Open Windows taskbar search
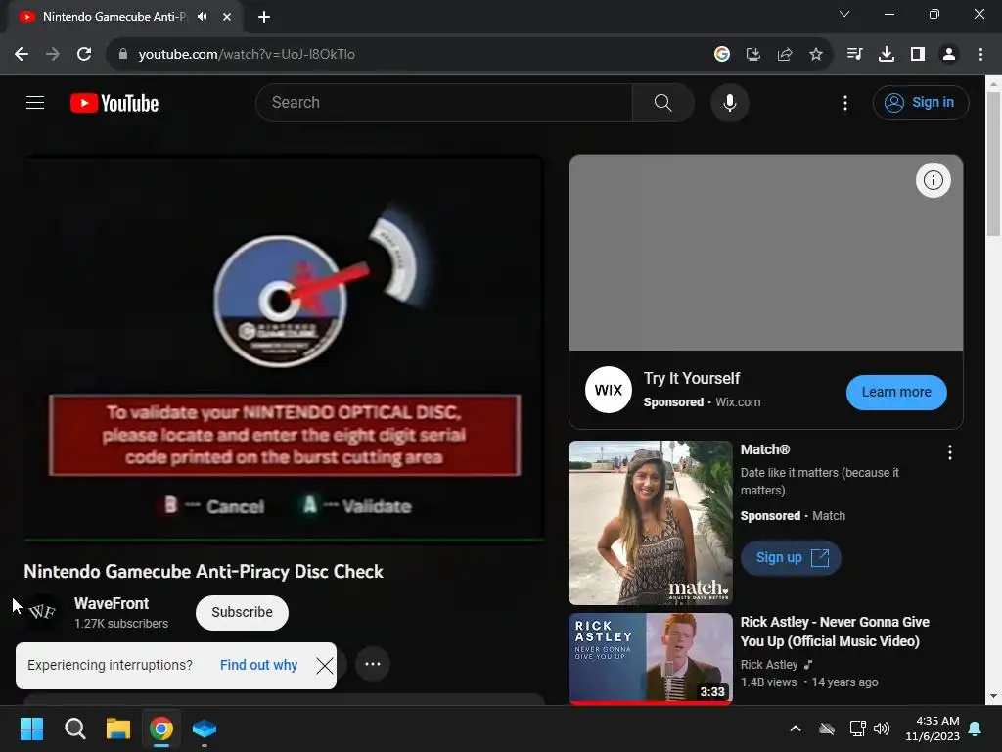 click(x=74, y=728)
